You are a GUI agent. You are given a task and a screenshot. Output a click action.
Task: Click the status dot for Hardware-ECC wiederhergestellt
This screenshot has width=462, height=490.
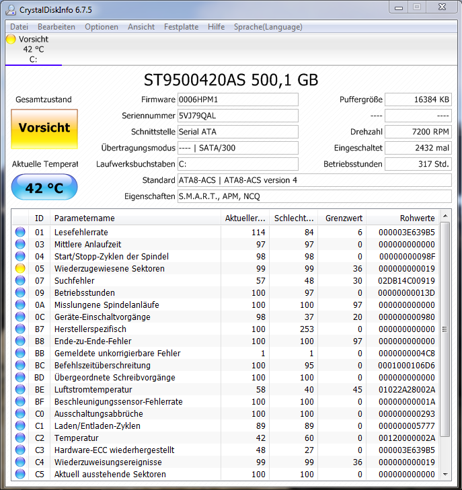[x=20, y=450]
